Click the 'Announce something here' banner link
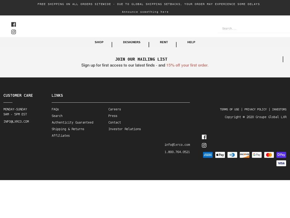The width and height of the screenshot is (290, 218). (x=145, y=12)
